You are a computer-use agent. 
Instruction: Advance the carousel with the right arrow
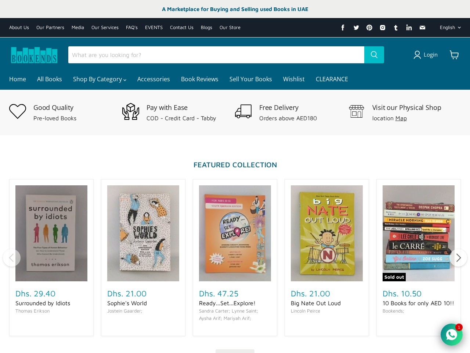click(458, 258)
